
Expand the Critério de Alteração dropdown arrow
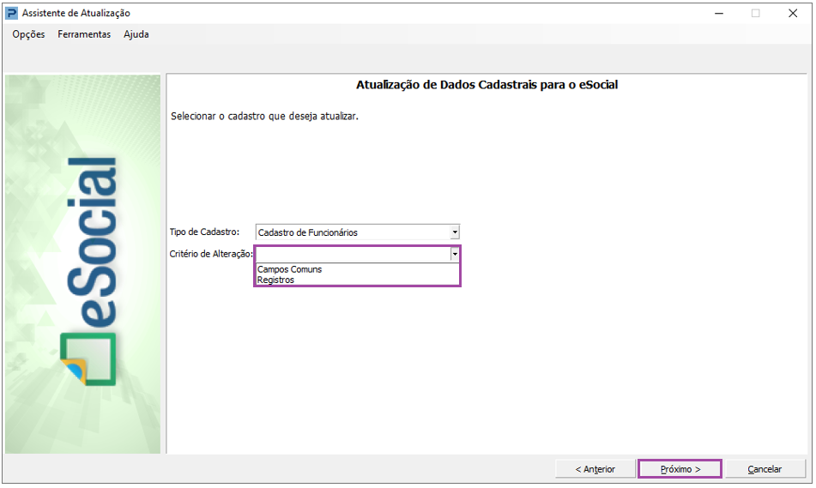coord(455,254)
